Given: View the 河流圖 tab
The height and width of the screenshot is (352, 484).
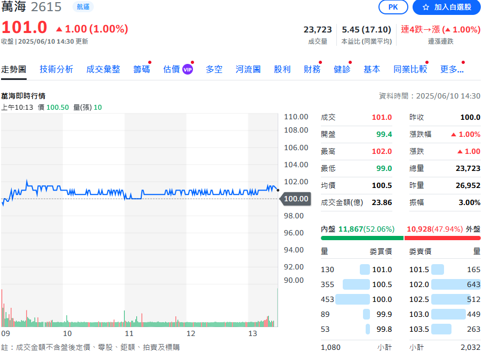Looking at the screenshot, I should click(248, 69).
